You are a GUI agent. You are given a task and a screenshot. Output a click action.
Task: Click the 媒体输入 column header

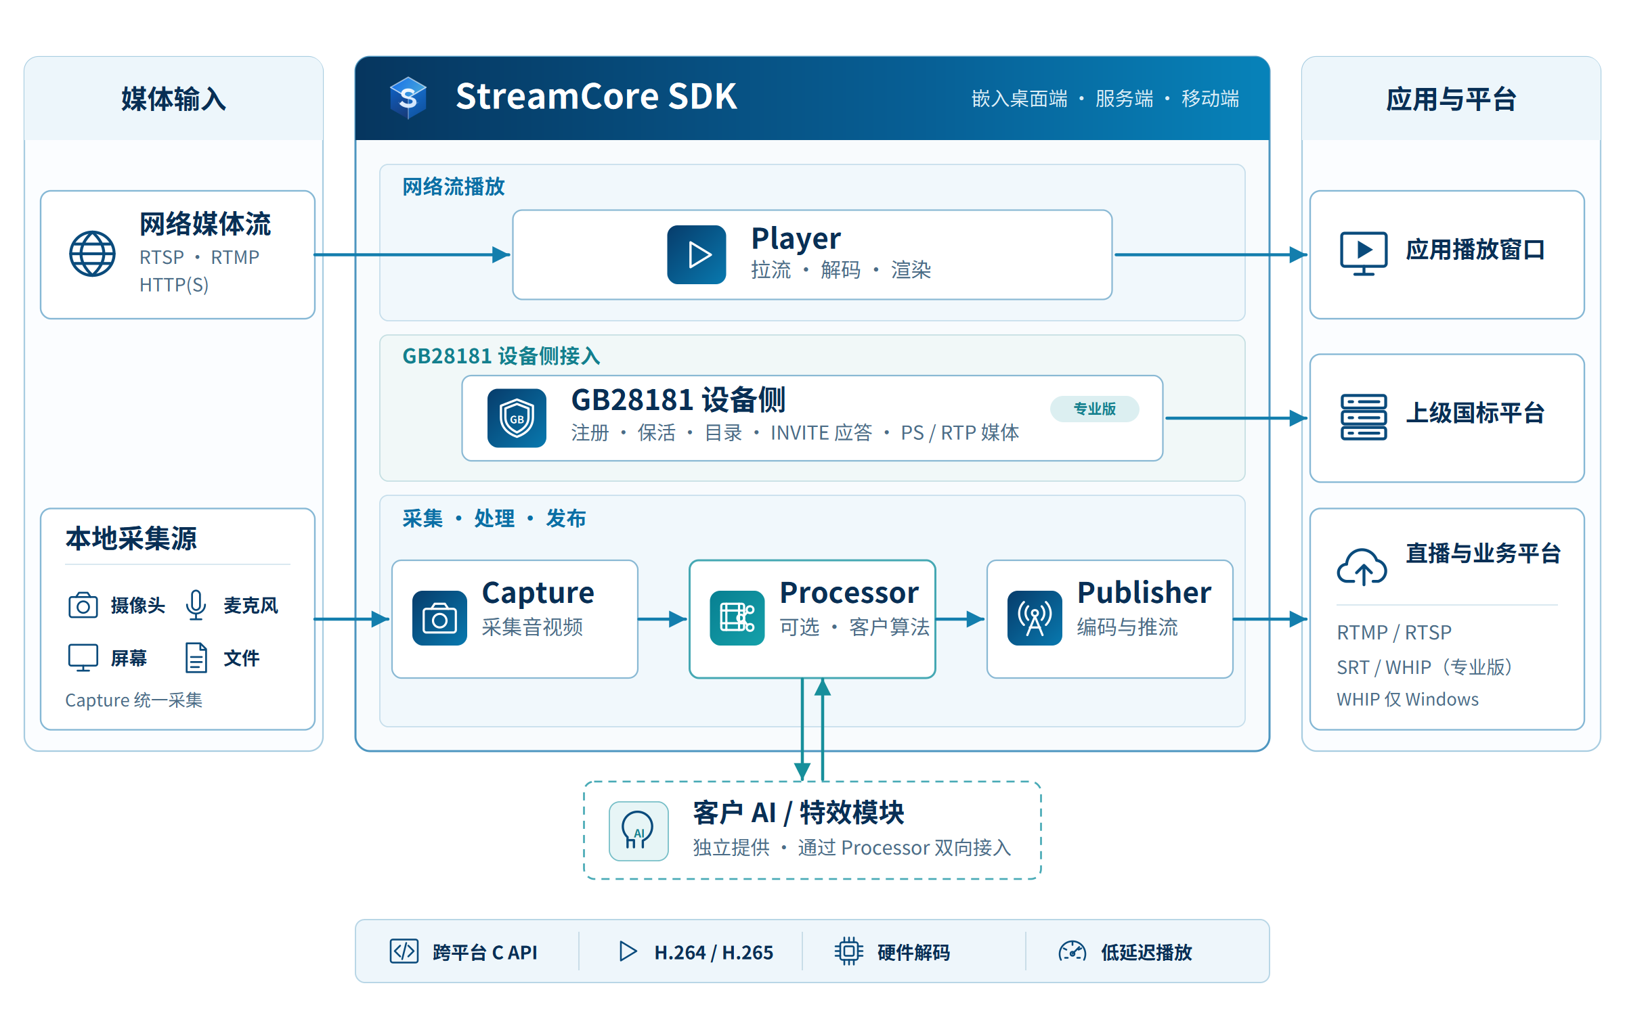pos(173,99)
